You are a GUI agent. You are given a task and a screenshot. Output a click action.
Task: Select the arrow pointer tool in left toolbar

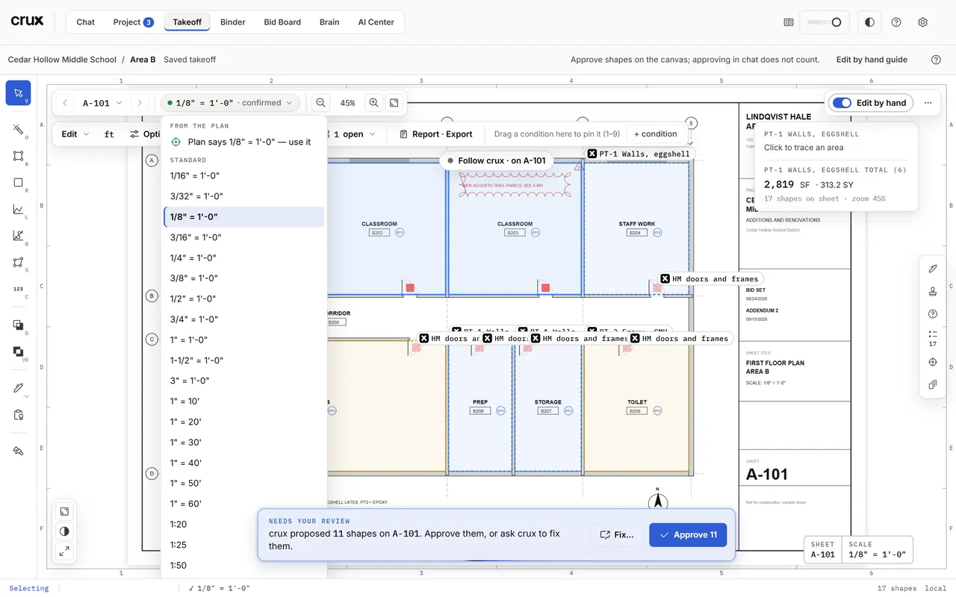pos(19,93)
